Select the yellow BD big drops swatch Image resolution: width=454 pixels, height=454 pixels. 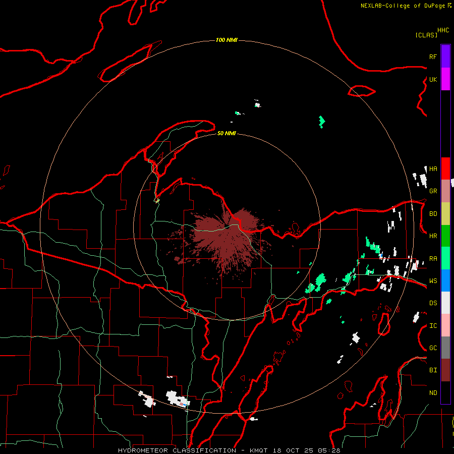click(445, 213)
